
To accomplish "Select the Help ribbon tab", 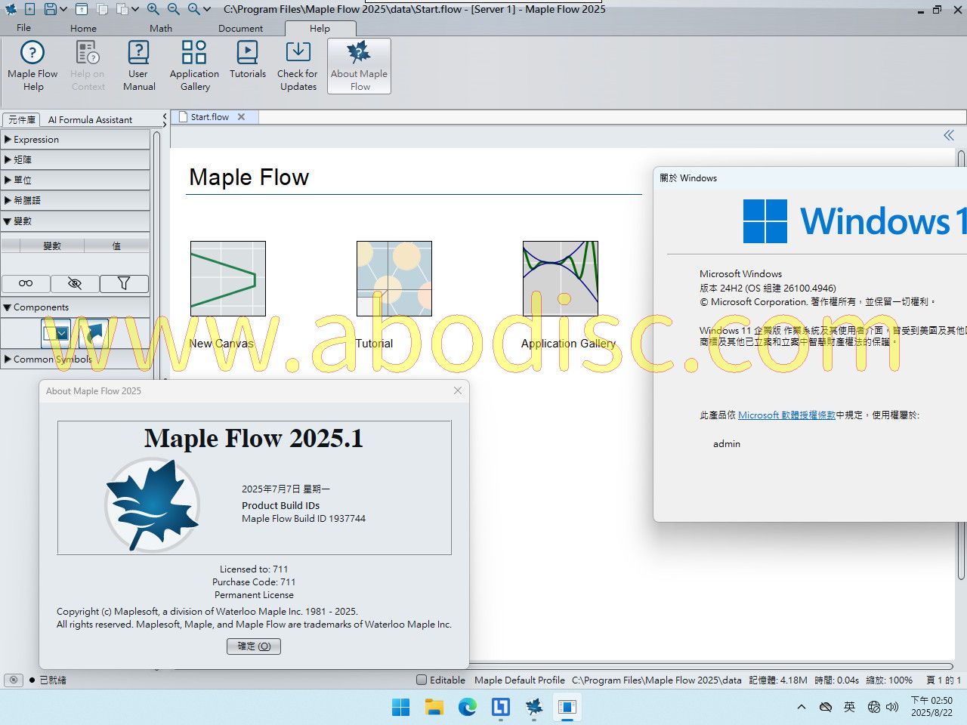I will point(320,28).
